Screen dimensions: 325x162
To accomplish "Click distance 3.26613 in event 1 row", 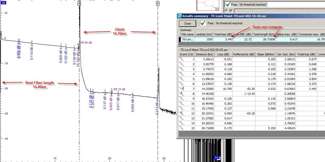I will [x=205, y=59].
